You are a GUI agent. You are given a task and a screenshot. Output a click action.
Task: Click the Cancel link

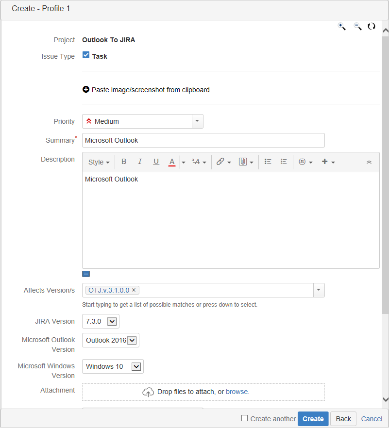click(x=372, y=419)
